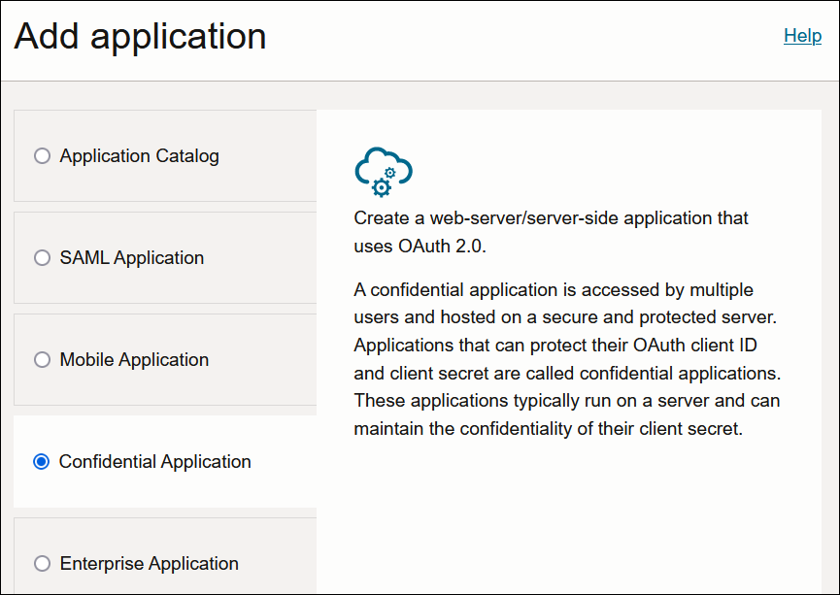Pick the Enterprise Application radio button
Image resolution: width=840 pixels, height=595 pixels.
click(42, 563)
